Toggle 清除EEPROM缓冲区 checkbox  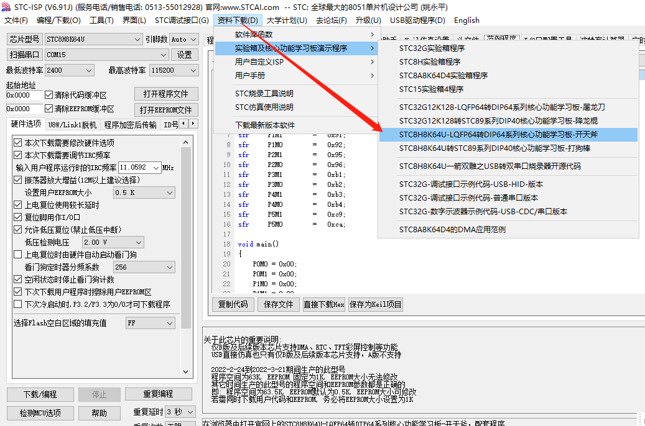[x=49, y=109]
